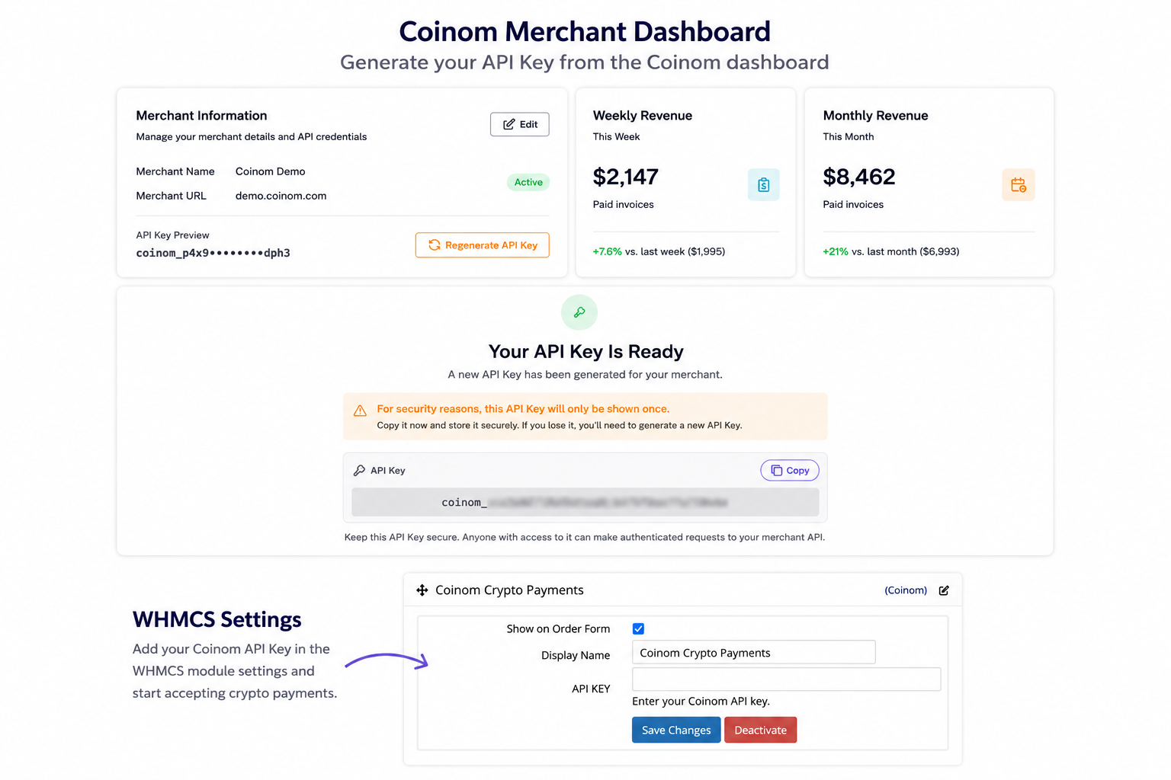This screenshot has height=780, width=1171.
Task: Click the key icon beside API Key label
Action: (359, 471)
